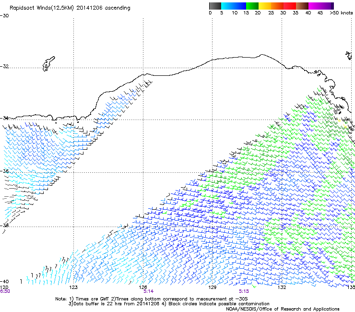
Task: Click the purple swath time '5:15'
Action: point(244,291)
